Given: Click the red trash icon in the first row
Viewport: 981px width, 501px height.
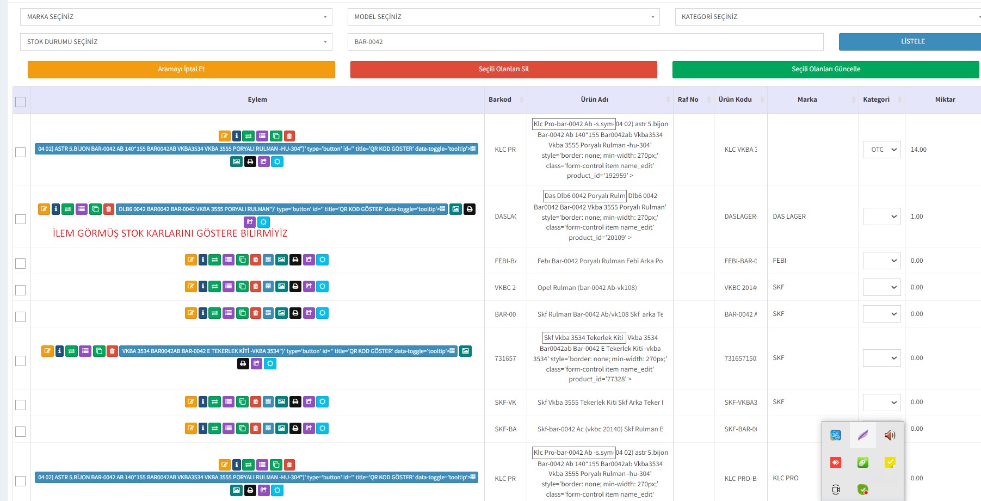Looking at the screenshot, I should coord(289,136).
